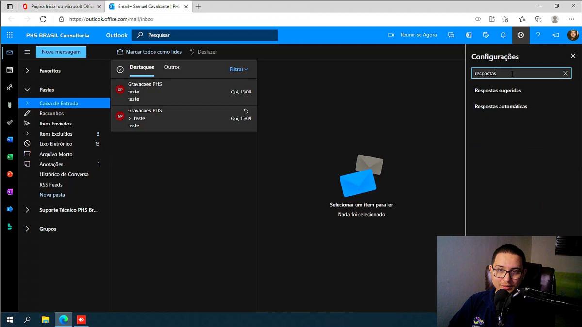The width and height of the screenshot is (582, 327).
Task: Toggle the hamburger navigation pane button
Action: 27,52
